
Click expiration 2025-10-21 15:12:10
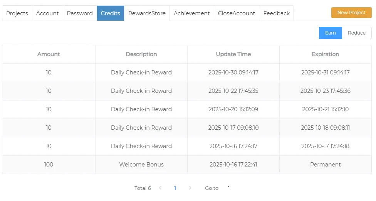[x=326, y=109]
